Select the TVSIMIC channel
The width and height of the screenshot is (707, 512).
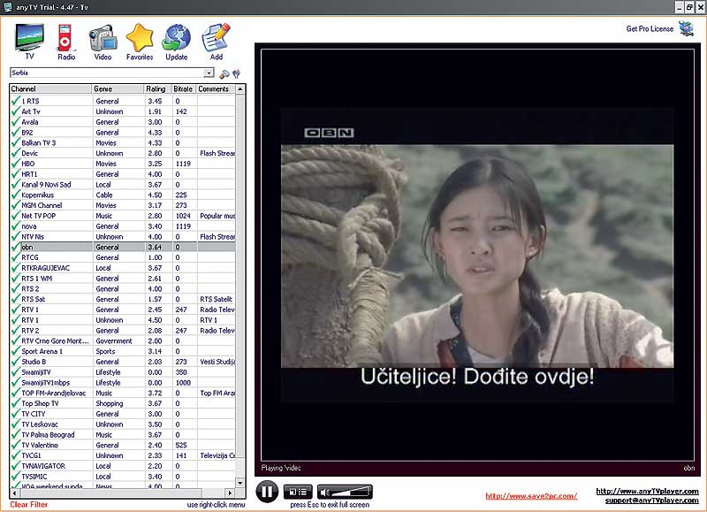point(122,476)
